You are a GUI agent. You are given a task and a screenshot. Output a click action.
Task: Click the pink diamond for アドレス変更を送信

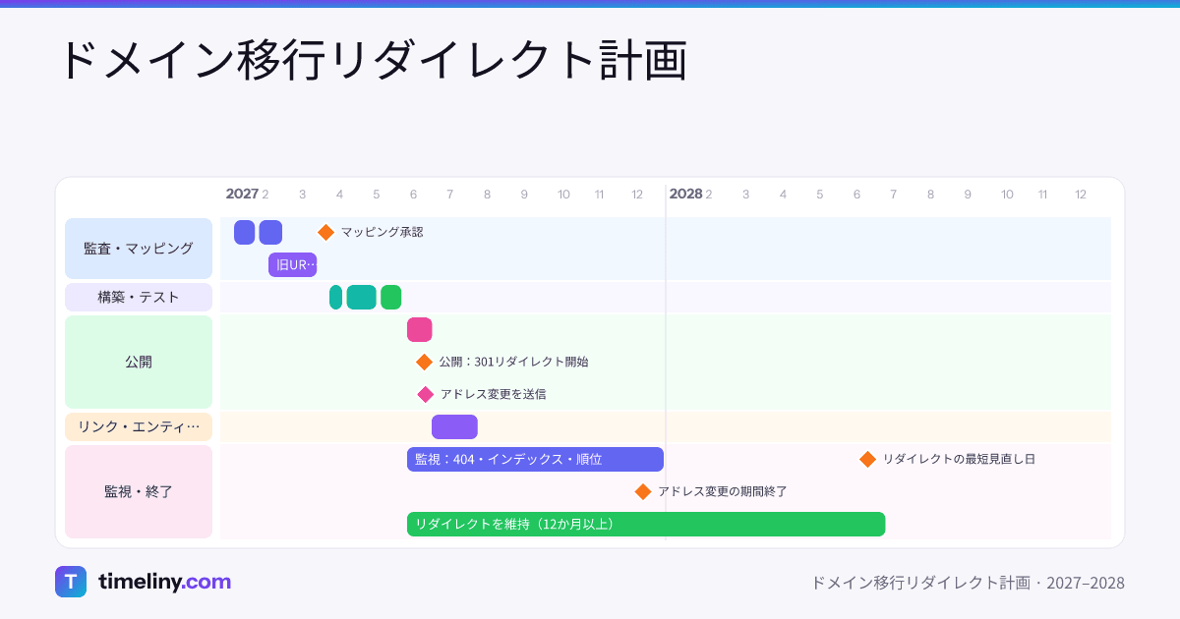(x=425, y=394)
